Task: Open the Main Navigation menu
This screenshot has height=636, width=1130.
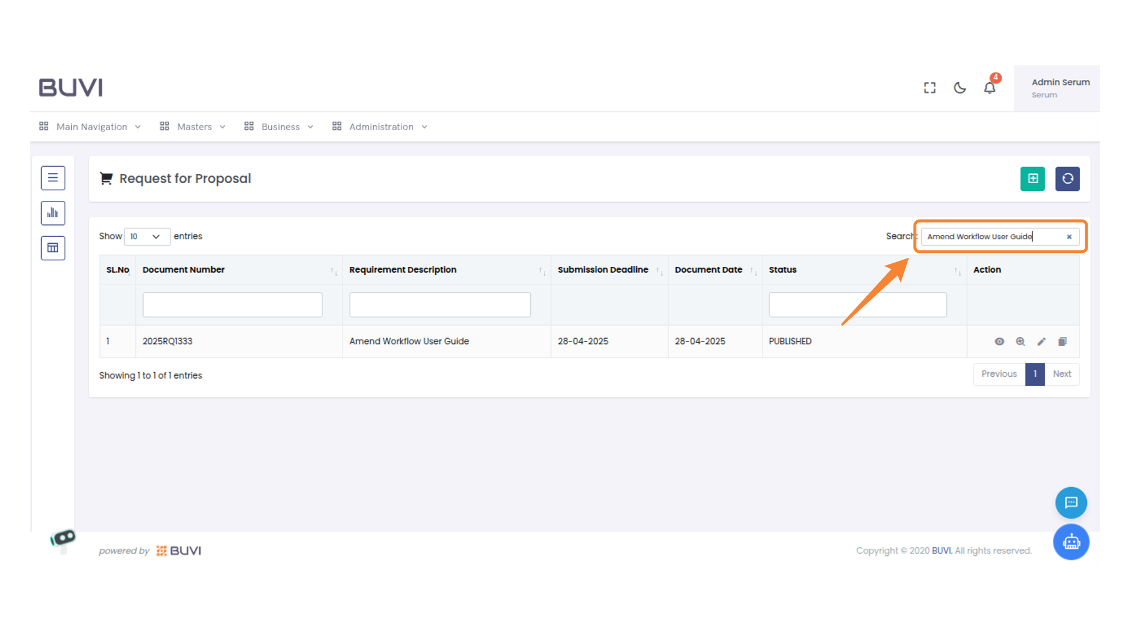Action: click(x=91, y=127)
